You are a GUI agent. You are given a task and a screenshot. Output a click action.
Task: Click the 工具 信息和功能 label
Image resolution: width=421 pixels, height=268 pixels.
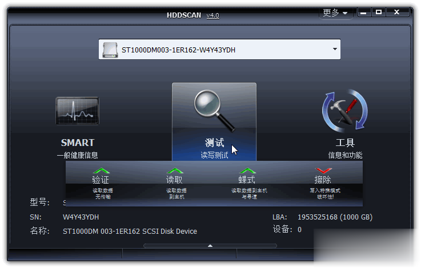[345, 149]
